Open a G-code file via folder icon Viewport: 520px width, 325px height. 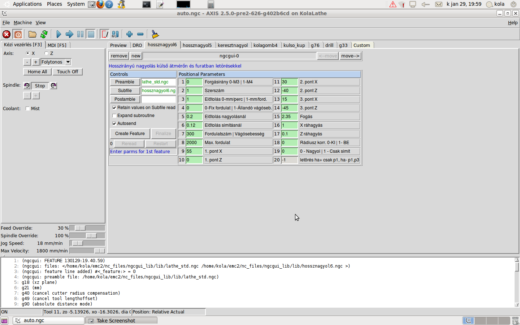tap(32, 34)
